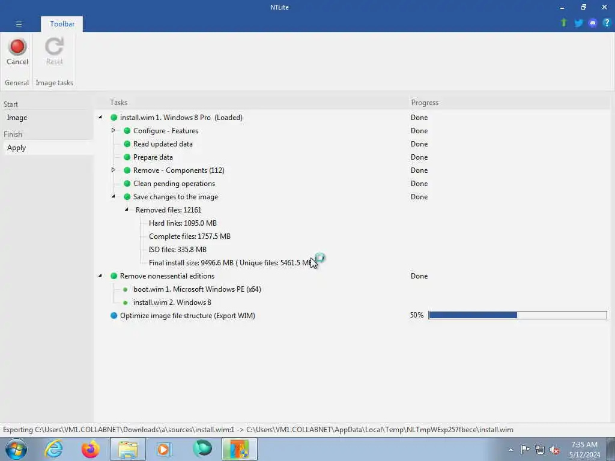Click small green dot beside install.wim 2
This screenshot has height=461, width=615.
[x=125, y=303]
